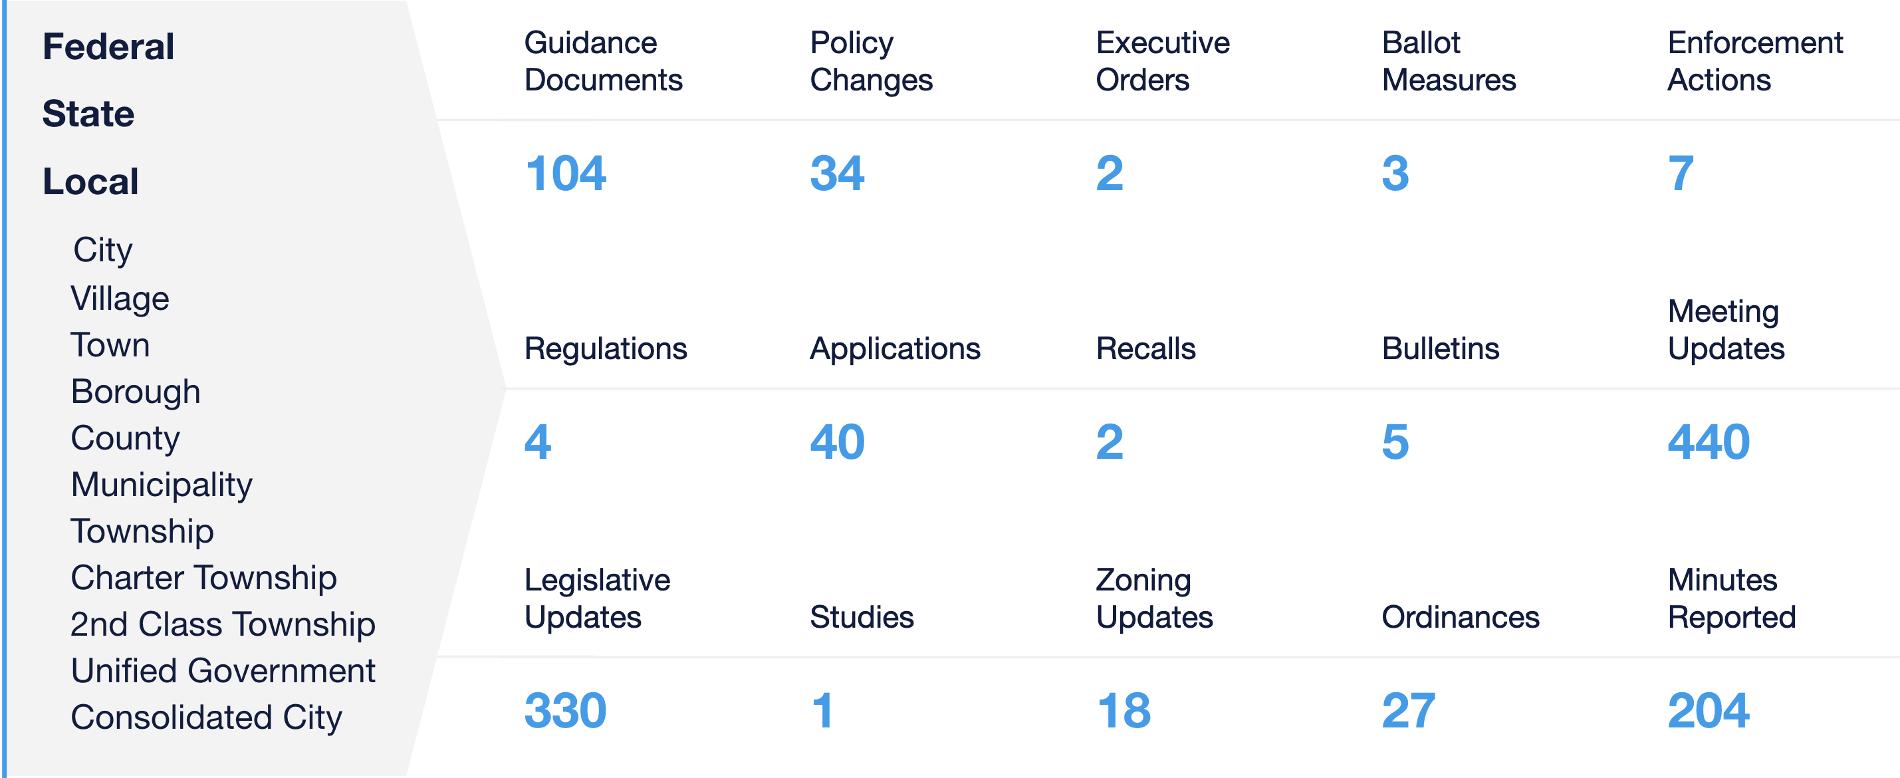
Task: Choose City under Local
Action: tap(102, 251)
